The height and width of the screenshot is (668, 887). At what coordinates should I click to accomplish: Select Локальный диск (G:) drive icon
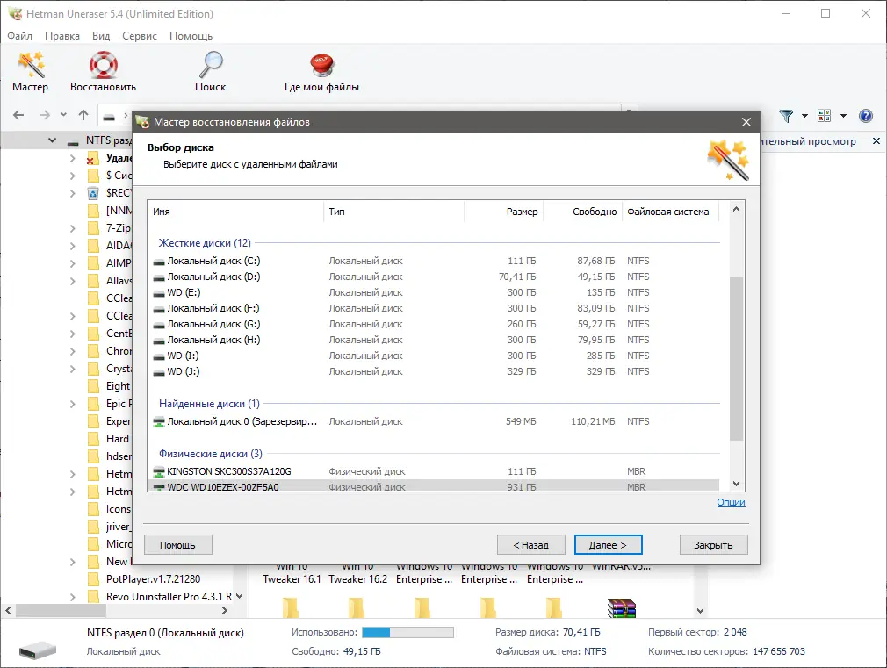(159, 325)
